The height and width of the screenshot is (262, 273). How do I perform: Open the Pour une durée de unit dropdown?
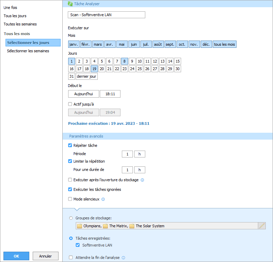tap(139, 170)
